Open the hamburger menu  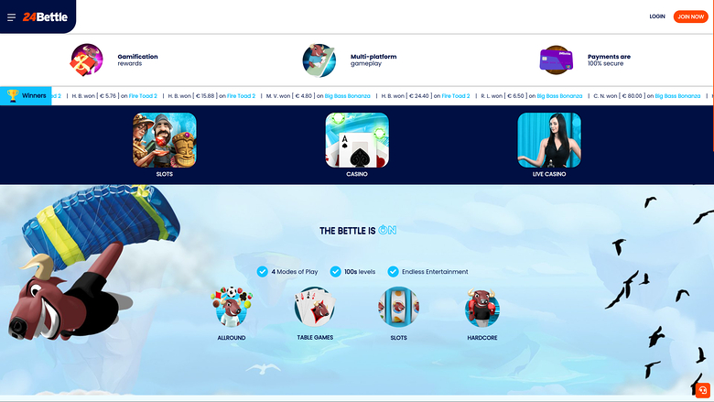pos(11,17)
